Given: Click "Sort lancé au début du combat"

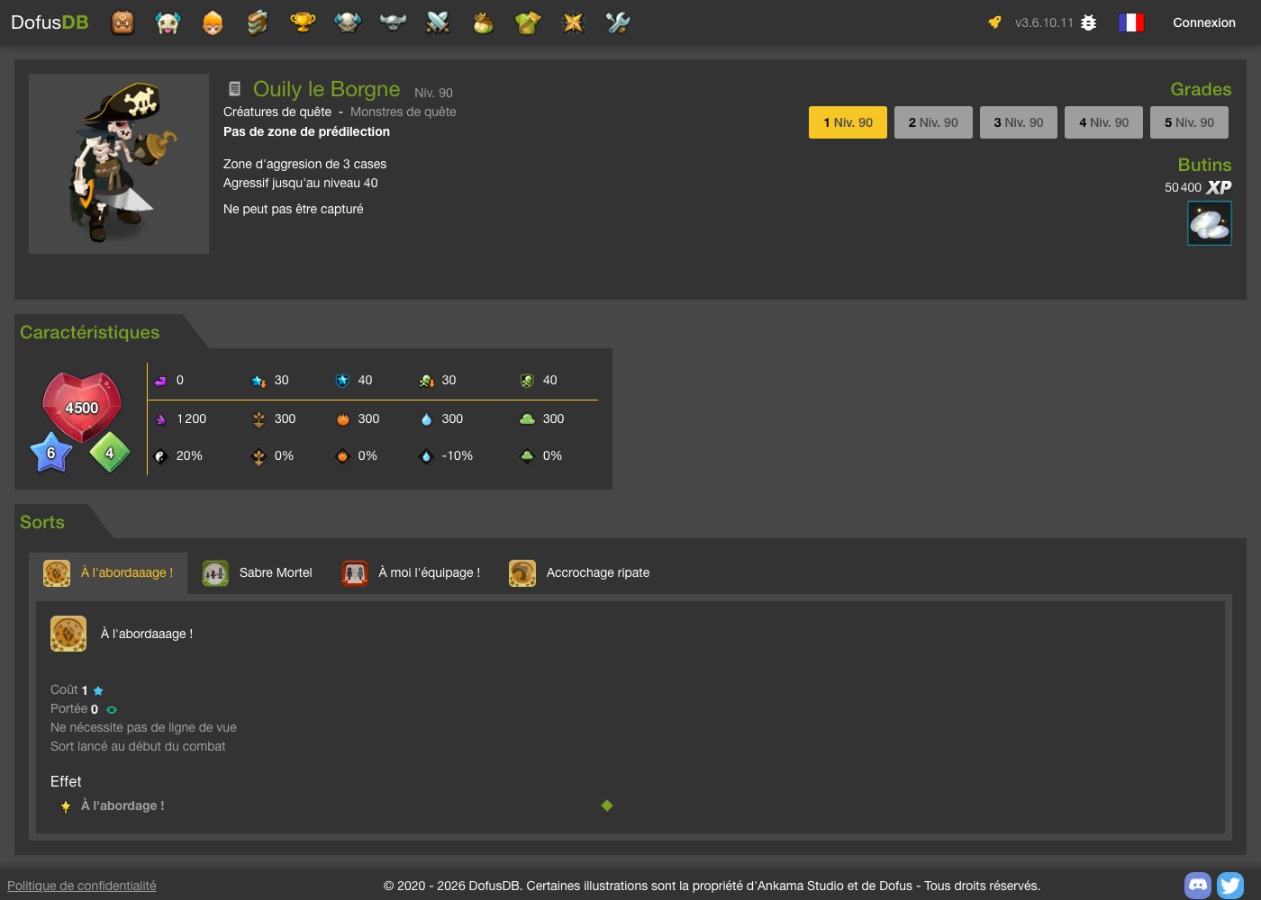Looking at the screenshot, I should click(138, 746).
